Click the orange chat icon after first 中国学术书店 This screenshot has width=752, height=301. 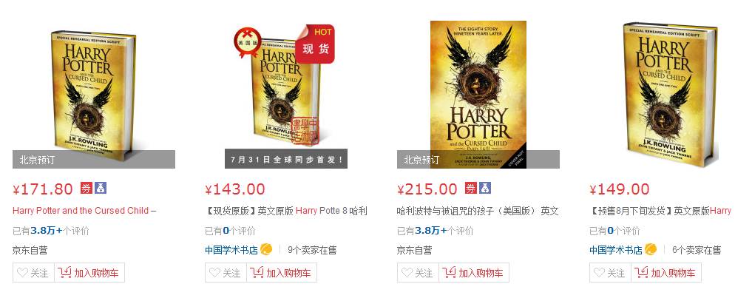tap(267, 249)
